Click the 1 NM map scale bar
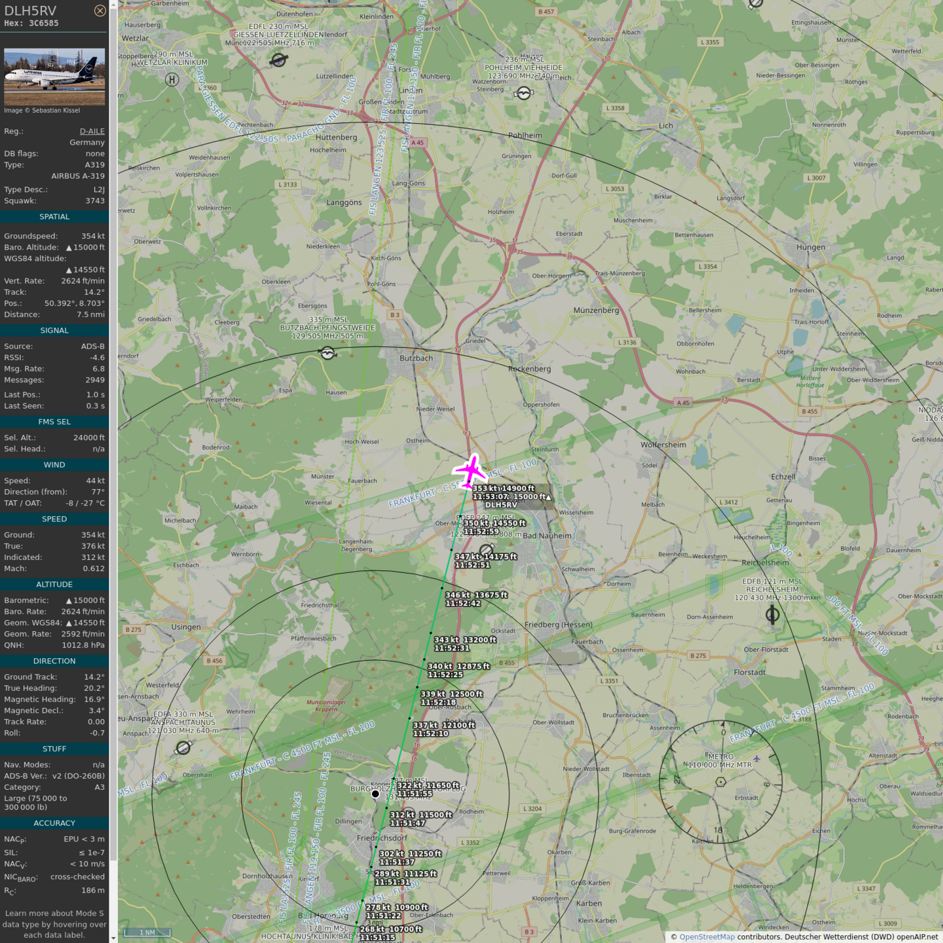Image resolution: width=943 pixels, height=943 pixels. click(x=147, y=933)
